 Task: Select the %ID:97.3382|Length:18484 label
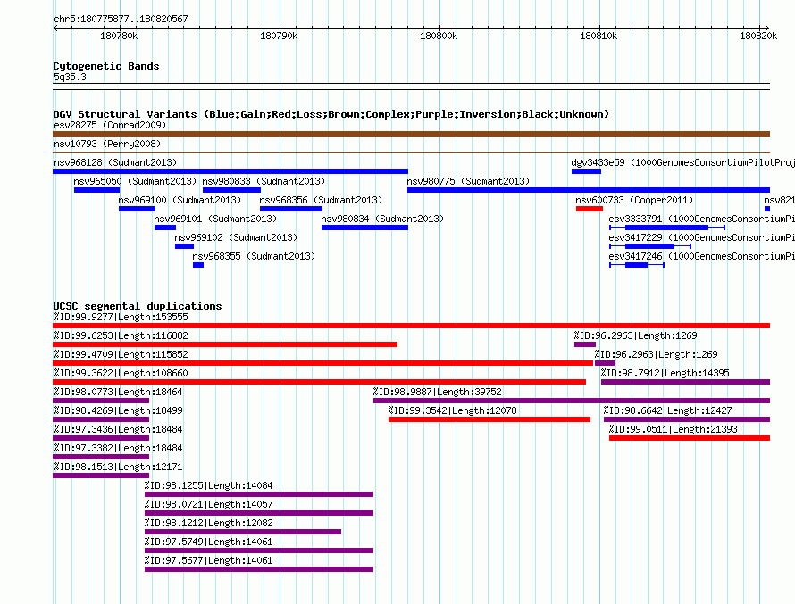118,448
